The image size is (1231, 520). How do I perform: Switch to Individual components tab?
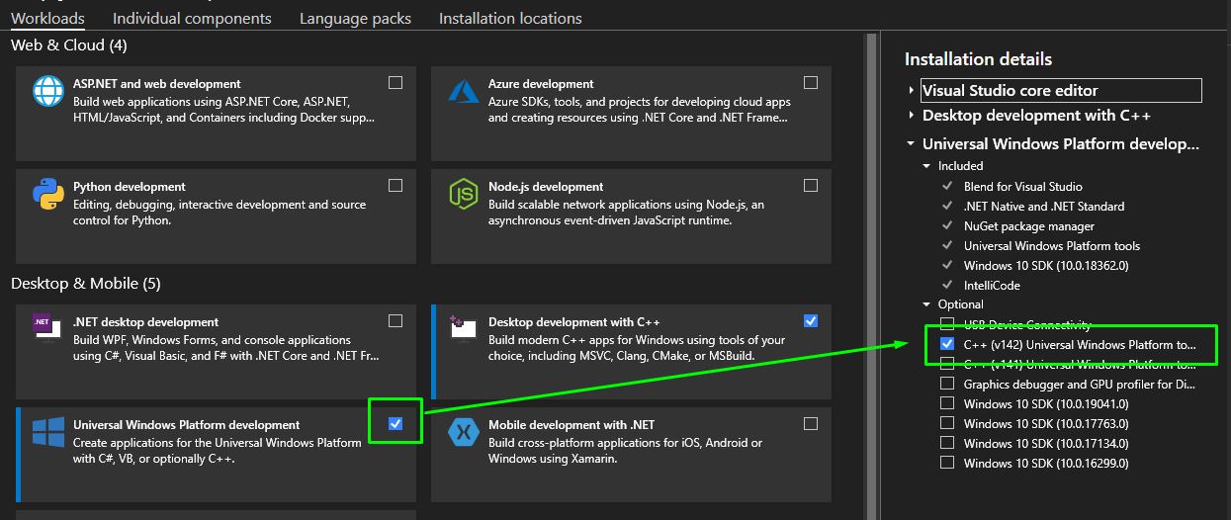pos(192,18)
